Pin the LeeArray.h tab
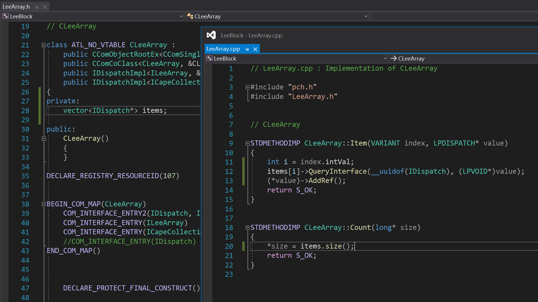This screenshot has width=538, height=302. click(37, 7)
